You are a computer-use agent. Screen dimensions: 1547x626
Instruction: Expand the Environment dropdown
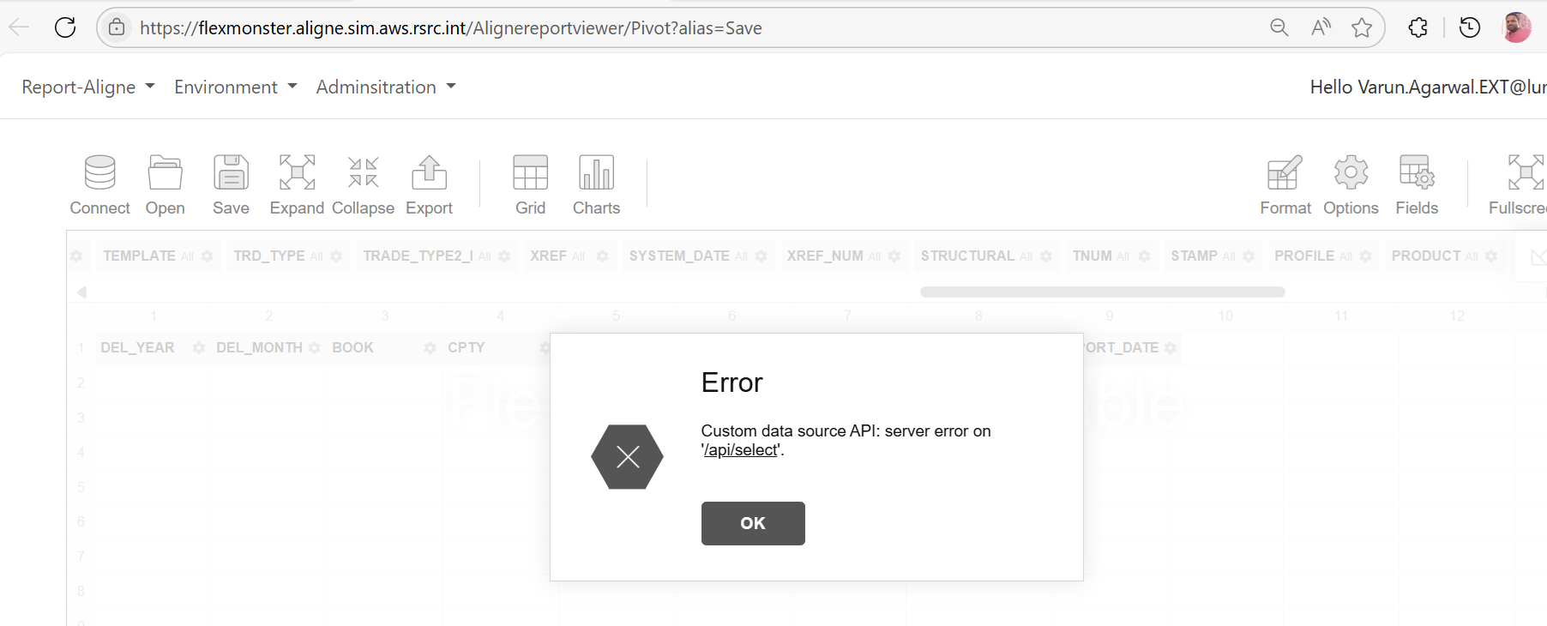235,87
